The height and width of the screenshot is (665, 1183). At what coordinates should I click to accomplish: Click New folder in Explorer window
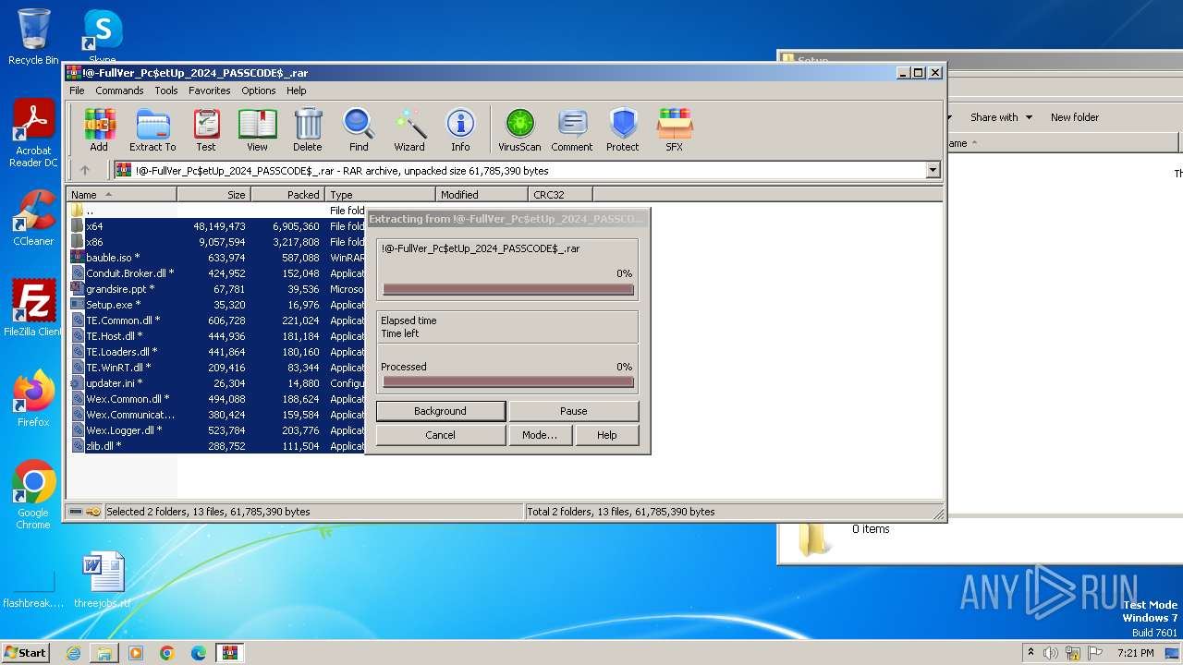pyautogui.click(x=1075, y=117)
